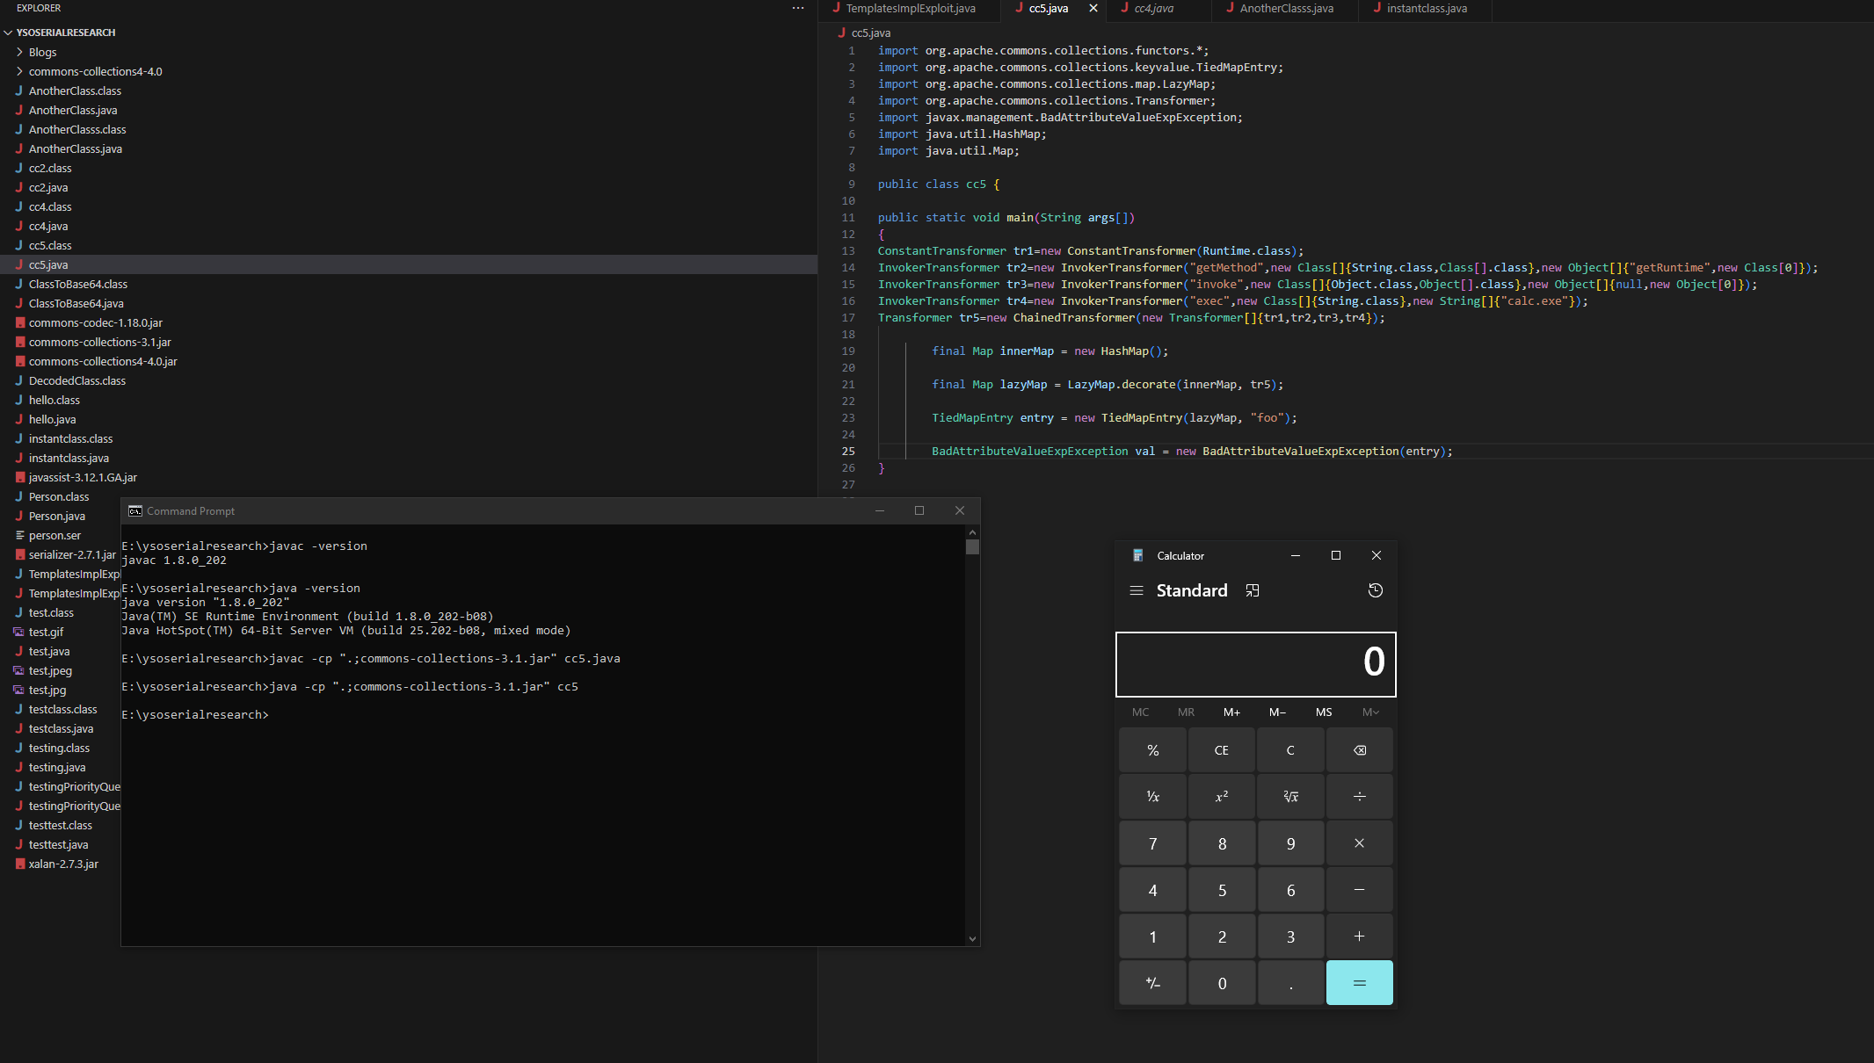Open Command Prompt window system menu icon

135,510
